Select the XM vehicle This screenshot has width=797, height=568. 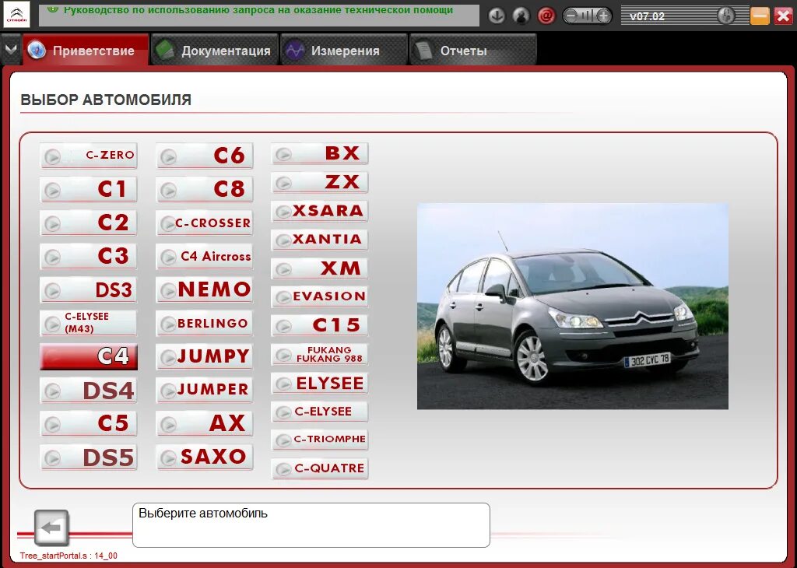coord(320,268)
